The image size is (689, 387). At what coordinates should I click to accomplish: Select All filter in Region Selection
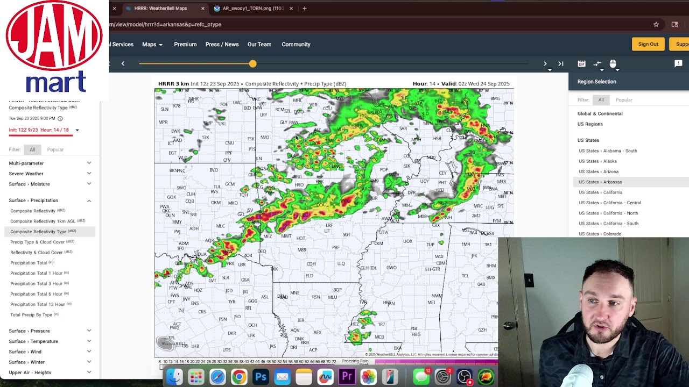(x=601, y=100)
